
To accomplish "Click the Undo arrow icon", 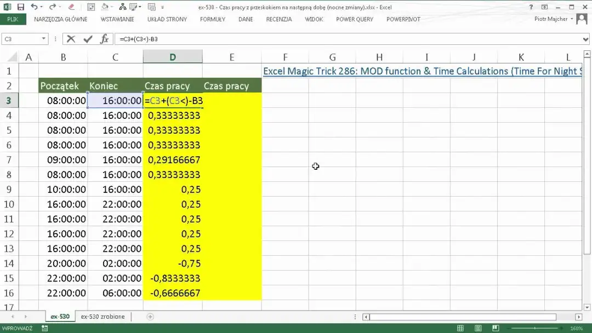I will click(35, 7).
